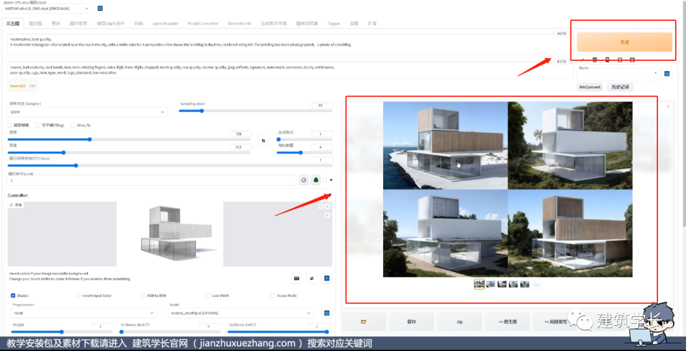Screen dimensions: 686x351
Task: Click the Zip button
Action: tap(459, 321)
